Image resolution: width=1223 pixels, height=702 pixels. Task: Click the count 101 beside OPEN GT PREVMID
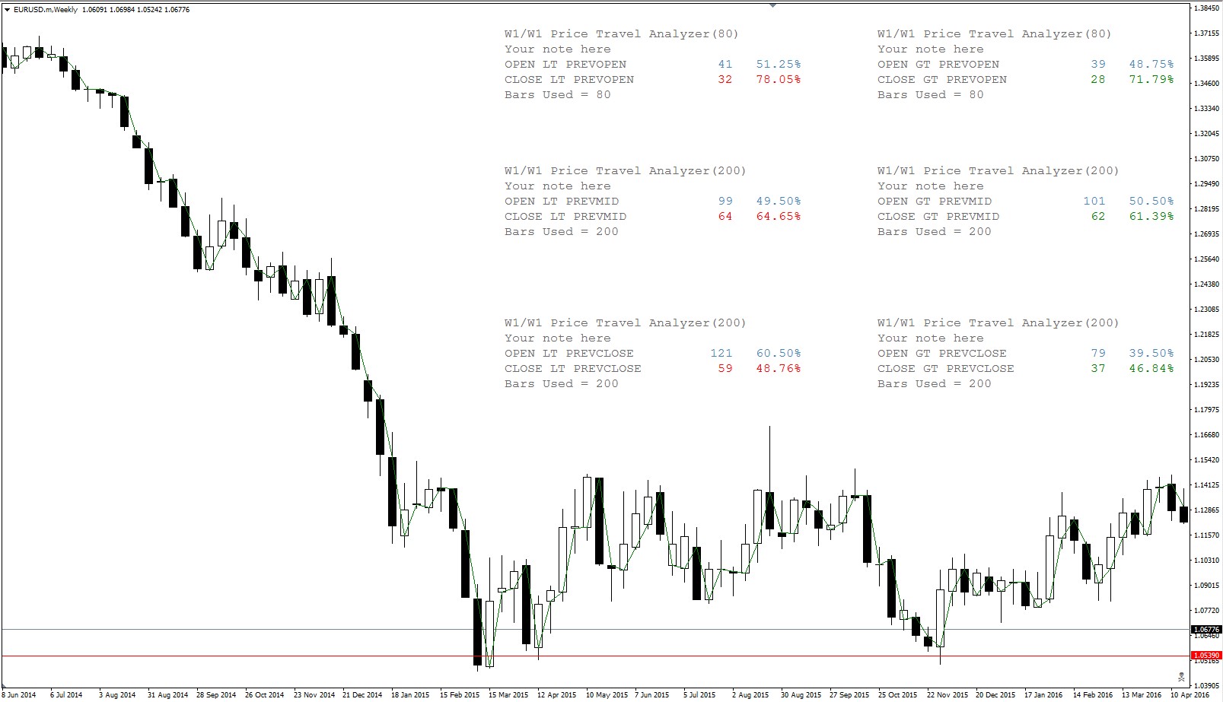pos(1094,202)
